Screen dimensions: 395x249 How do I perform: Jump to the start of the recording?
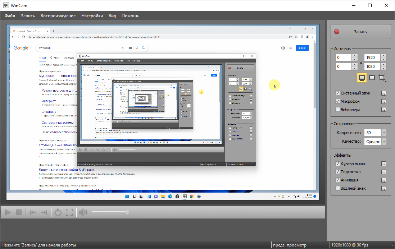pos(33,212)
